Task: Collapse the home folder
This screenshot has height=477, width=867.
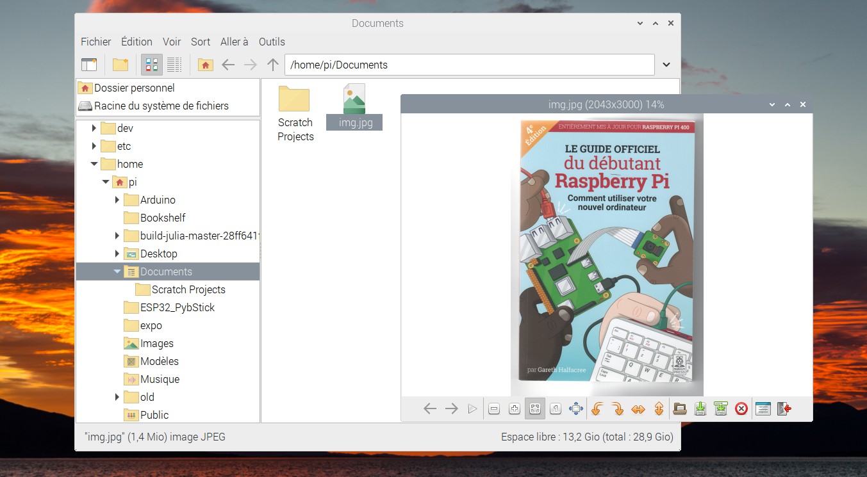Action: pos(94,164)
